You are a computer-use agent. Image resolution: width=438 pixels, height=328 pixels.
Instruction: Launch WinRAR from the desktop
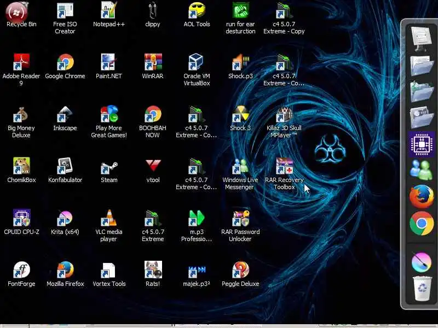tap(153, 62)
